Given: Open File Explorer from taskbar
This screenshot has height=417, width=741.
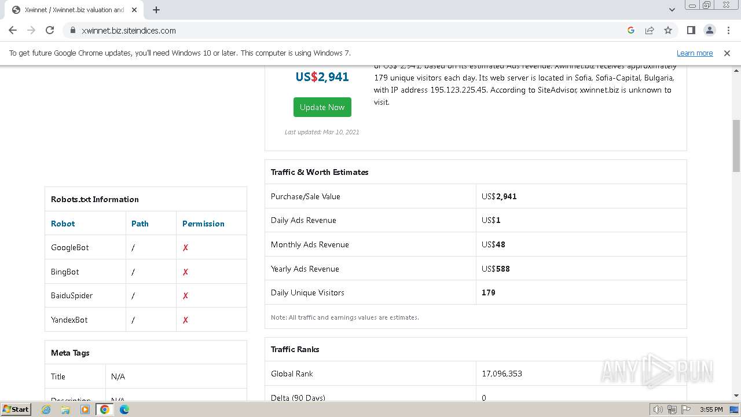Looking at the screenshot, I should [x=65, y=409].
